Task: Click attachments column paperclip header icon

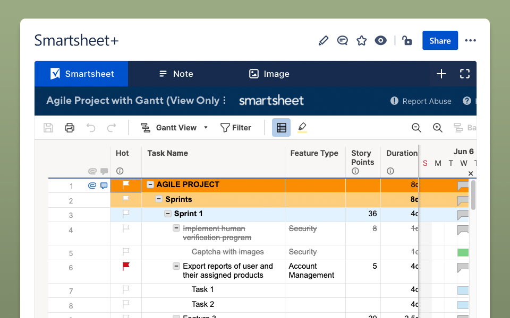Action: pos(92,171)
